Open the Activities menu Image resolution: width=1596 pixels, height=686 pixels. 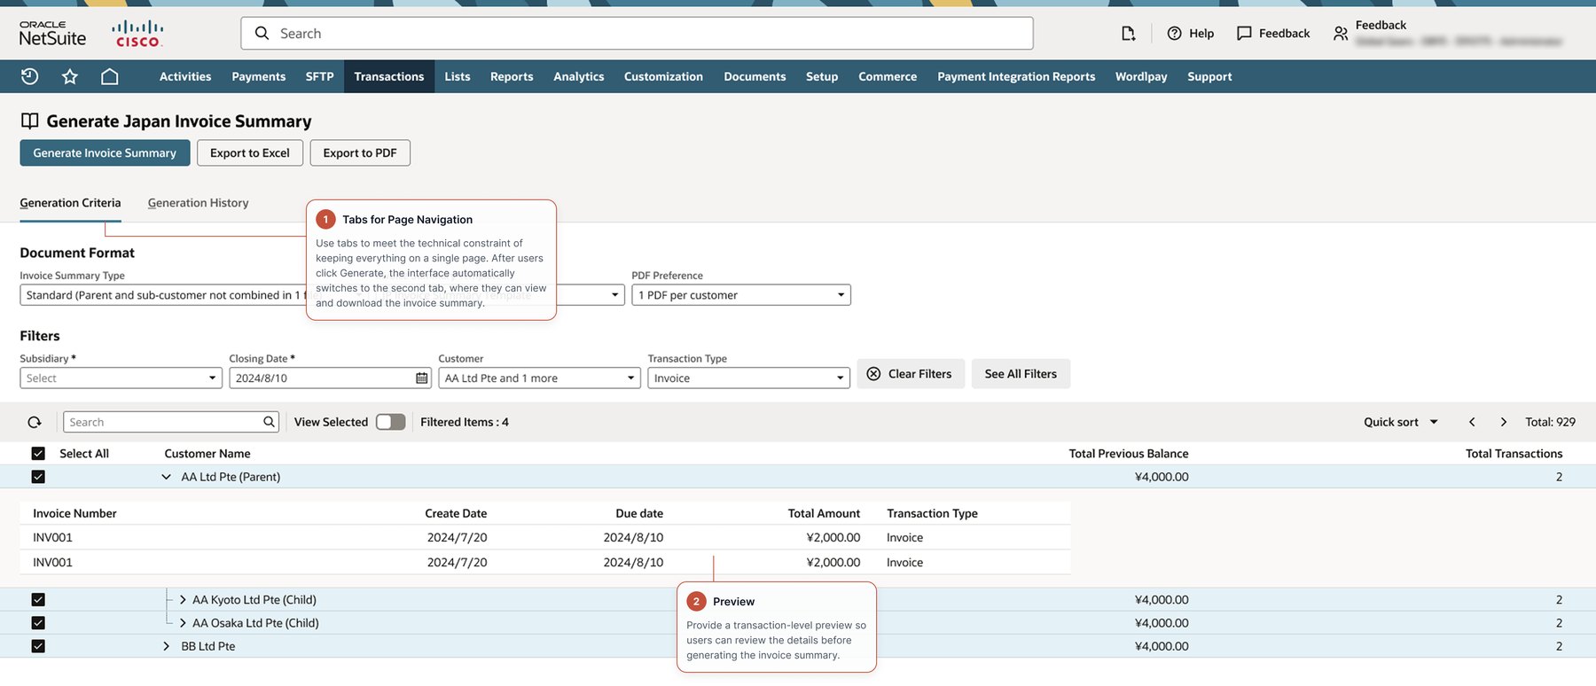click(185, 76)
